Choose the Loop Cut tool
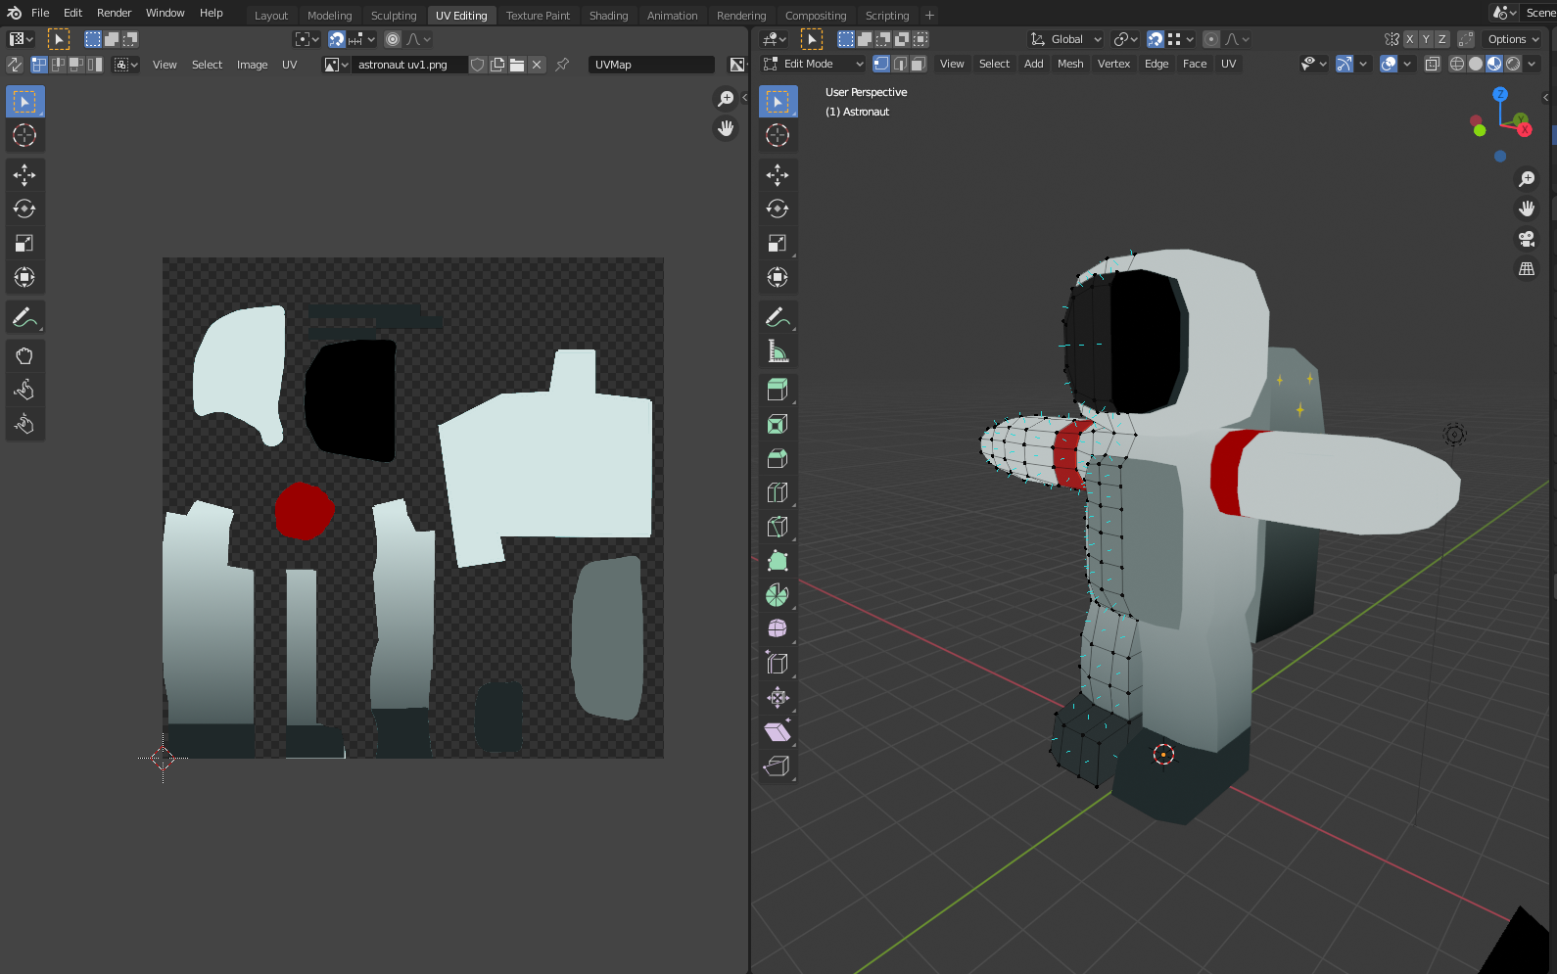The height and width of the screenshot is (974, 1557). [x=778, y=492]
